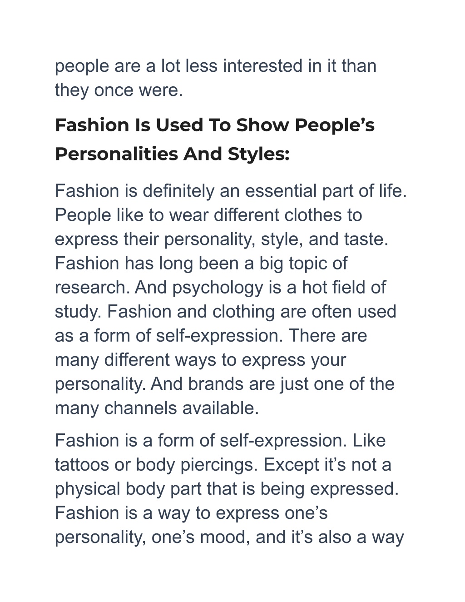
Task: Click the line 'many different ways to express your'
Action: tap(200, 359)
